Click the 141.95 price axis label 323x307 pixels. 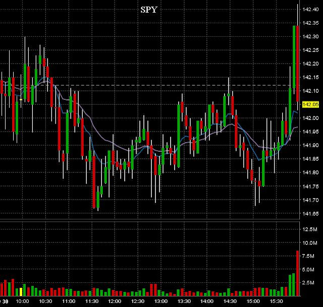[x=310, y=132]
